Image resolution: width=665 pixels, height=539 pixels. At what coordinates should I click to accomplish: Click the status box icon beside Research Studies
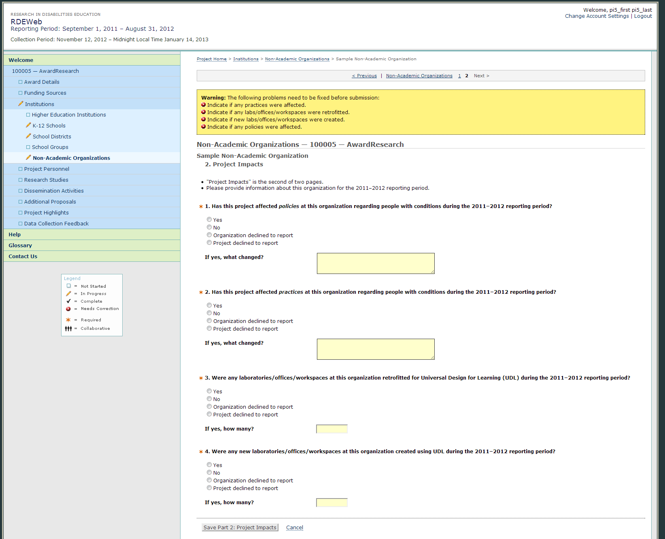20,180
